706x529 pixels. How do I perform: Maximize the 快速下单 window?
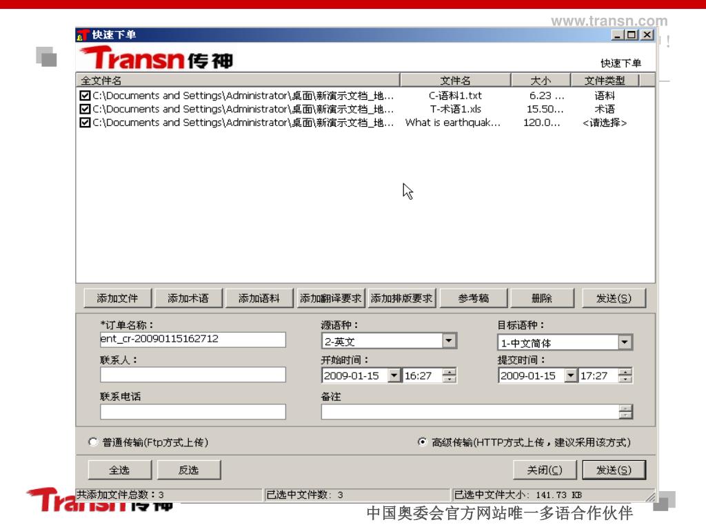click(x=632, y=34)
